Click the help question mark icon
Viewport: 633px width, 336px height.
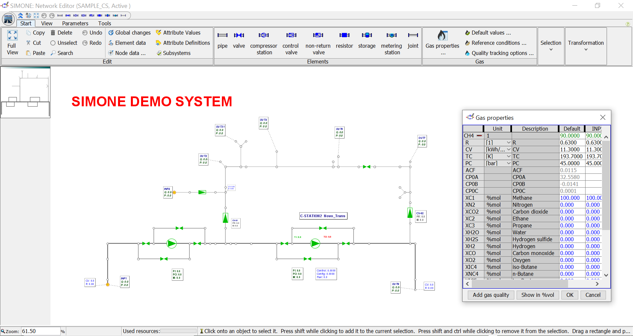tap(628, 24)
